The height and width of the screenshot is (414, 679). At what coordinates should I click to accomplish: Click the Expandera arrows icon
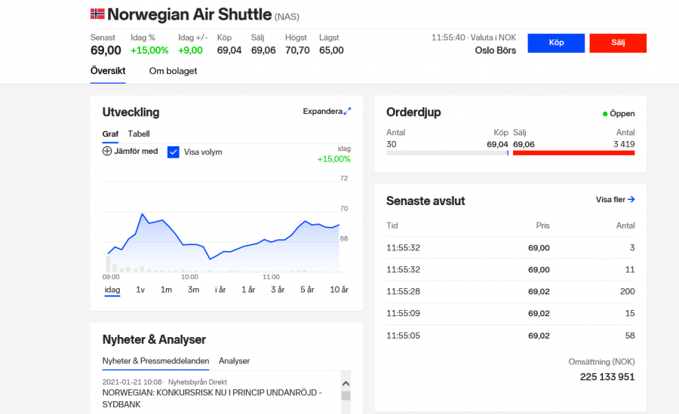tap(347, 112)
